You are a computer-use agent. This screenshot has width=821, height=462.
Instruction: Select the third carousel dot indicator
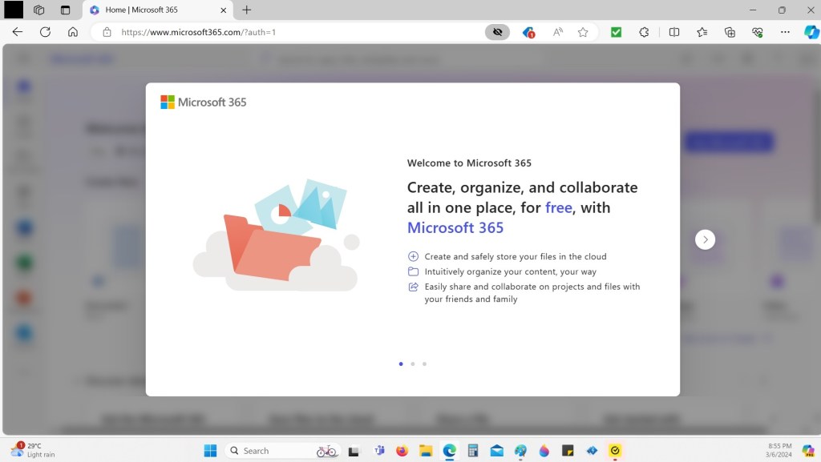tap(424, 364)
